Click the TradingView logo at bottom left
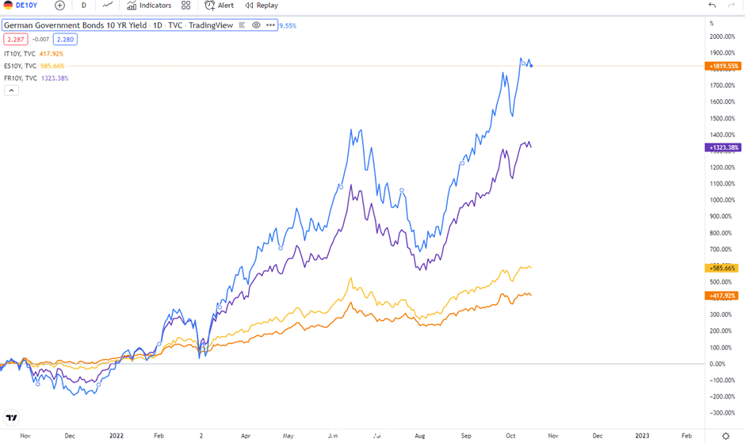This screenshot has width=745, height=443. click(x=11, y=418)
